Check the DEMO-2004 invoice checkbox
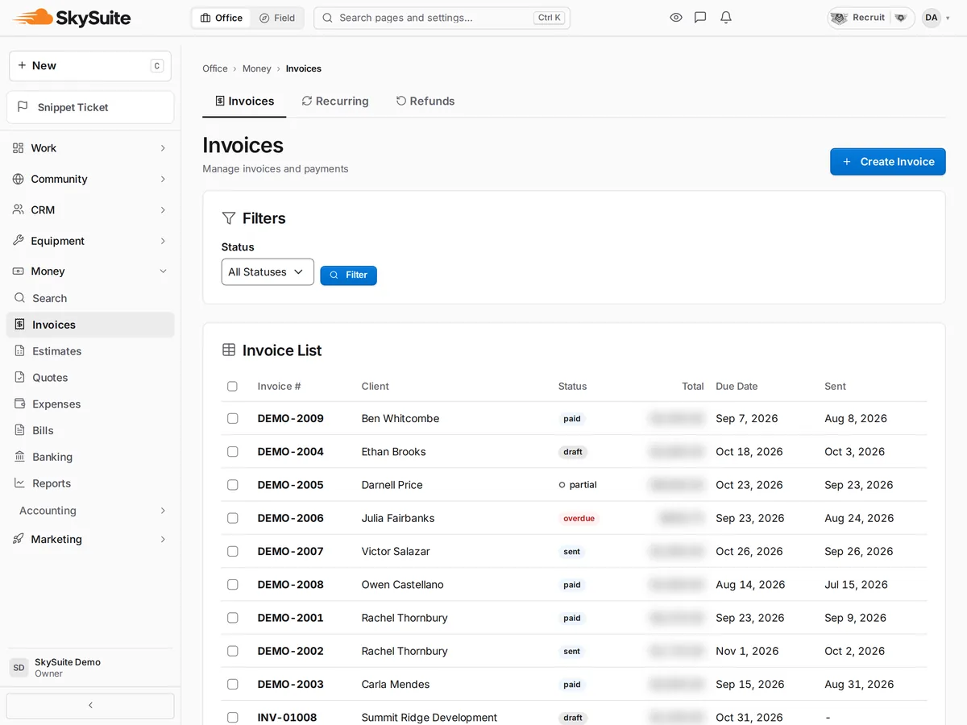 point(232,452)
